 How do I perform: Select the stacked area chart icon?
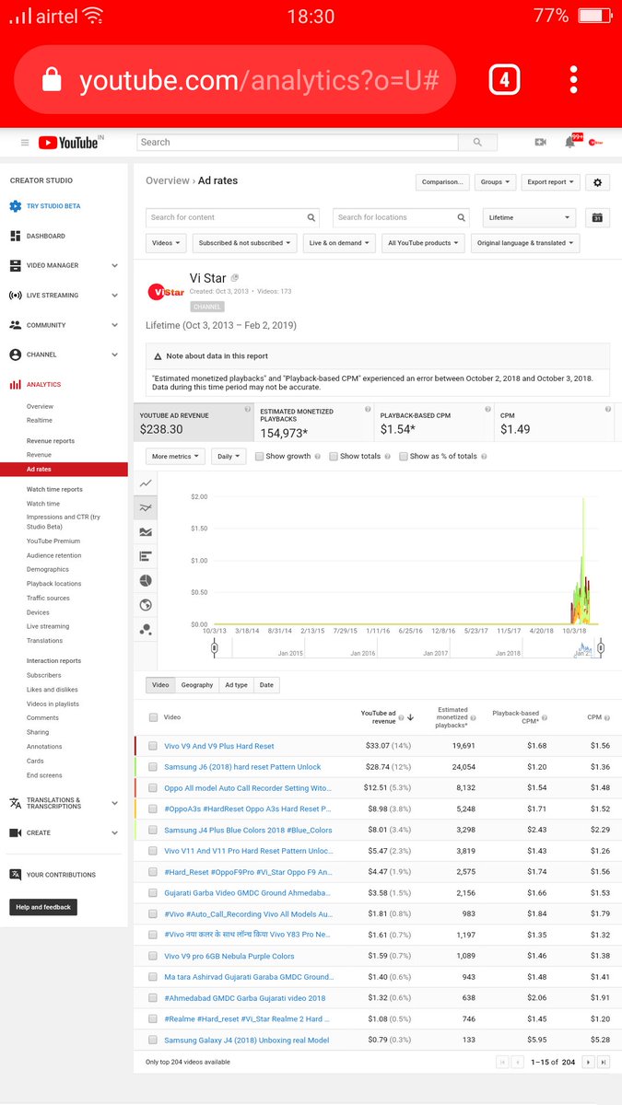point(146,531)
